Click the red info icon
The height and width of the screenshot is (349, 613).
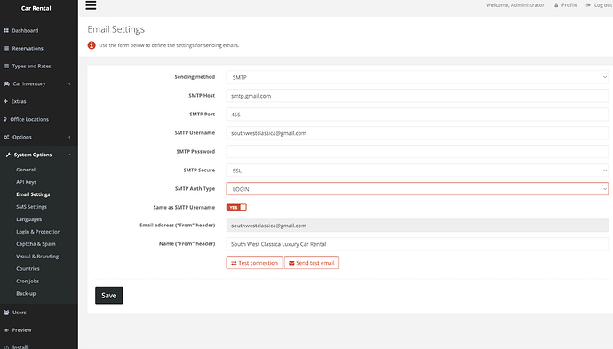(92, 45)
